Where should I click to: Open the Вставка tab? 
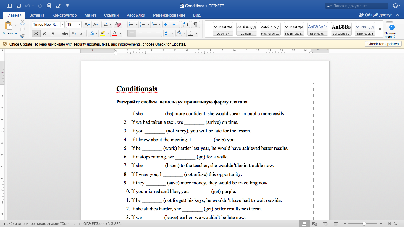pyautogui.click(x=37, y=15)
